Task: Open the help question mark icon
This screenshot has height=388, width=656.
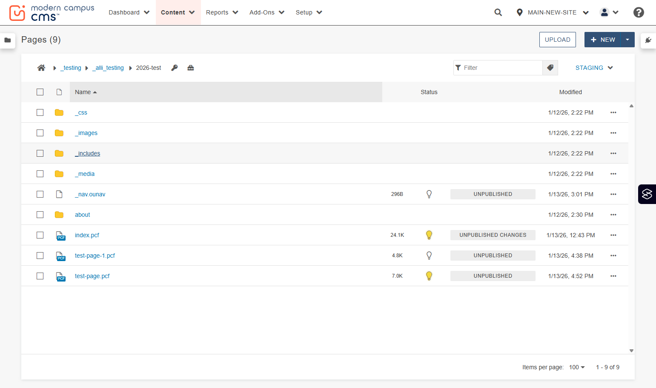Action: pyautogui.click(x=639, y=12)
